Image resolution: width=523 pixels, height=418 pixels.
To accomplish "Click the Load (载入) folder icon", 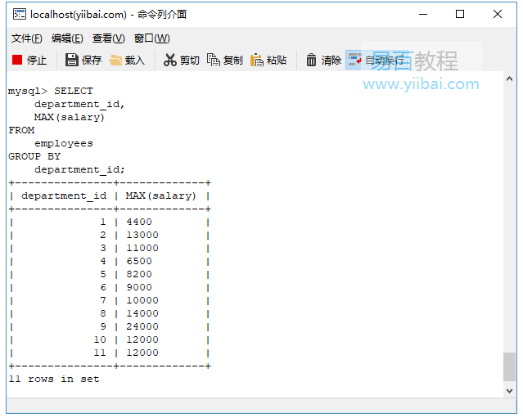I will [116, 60].
